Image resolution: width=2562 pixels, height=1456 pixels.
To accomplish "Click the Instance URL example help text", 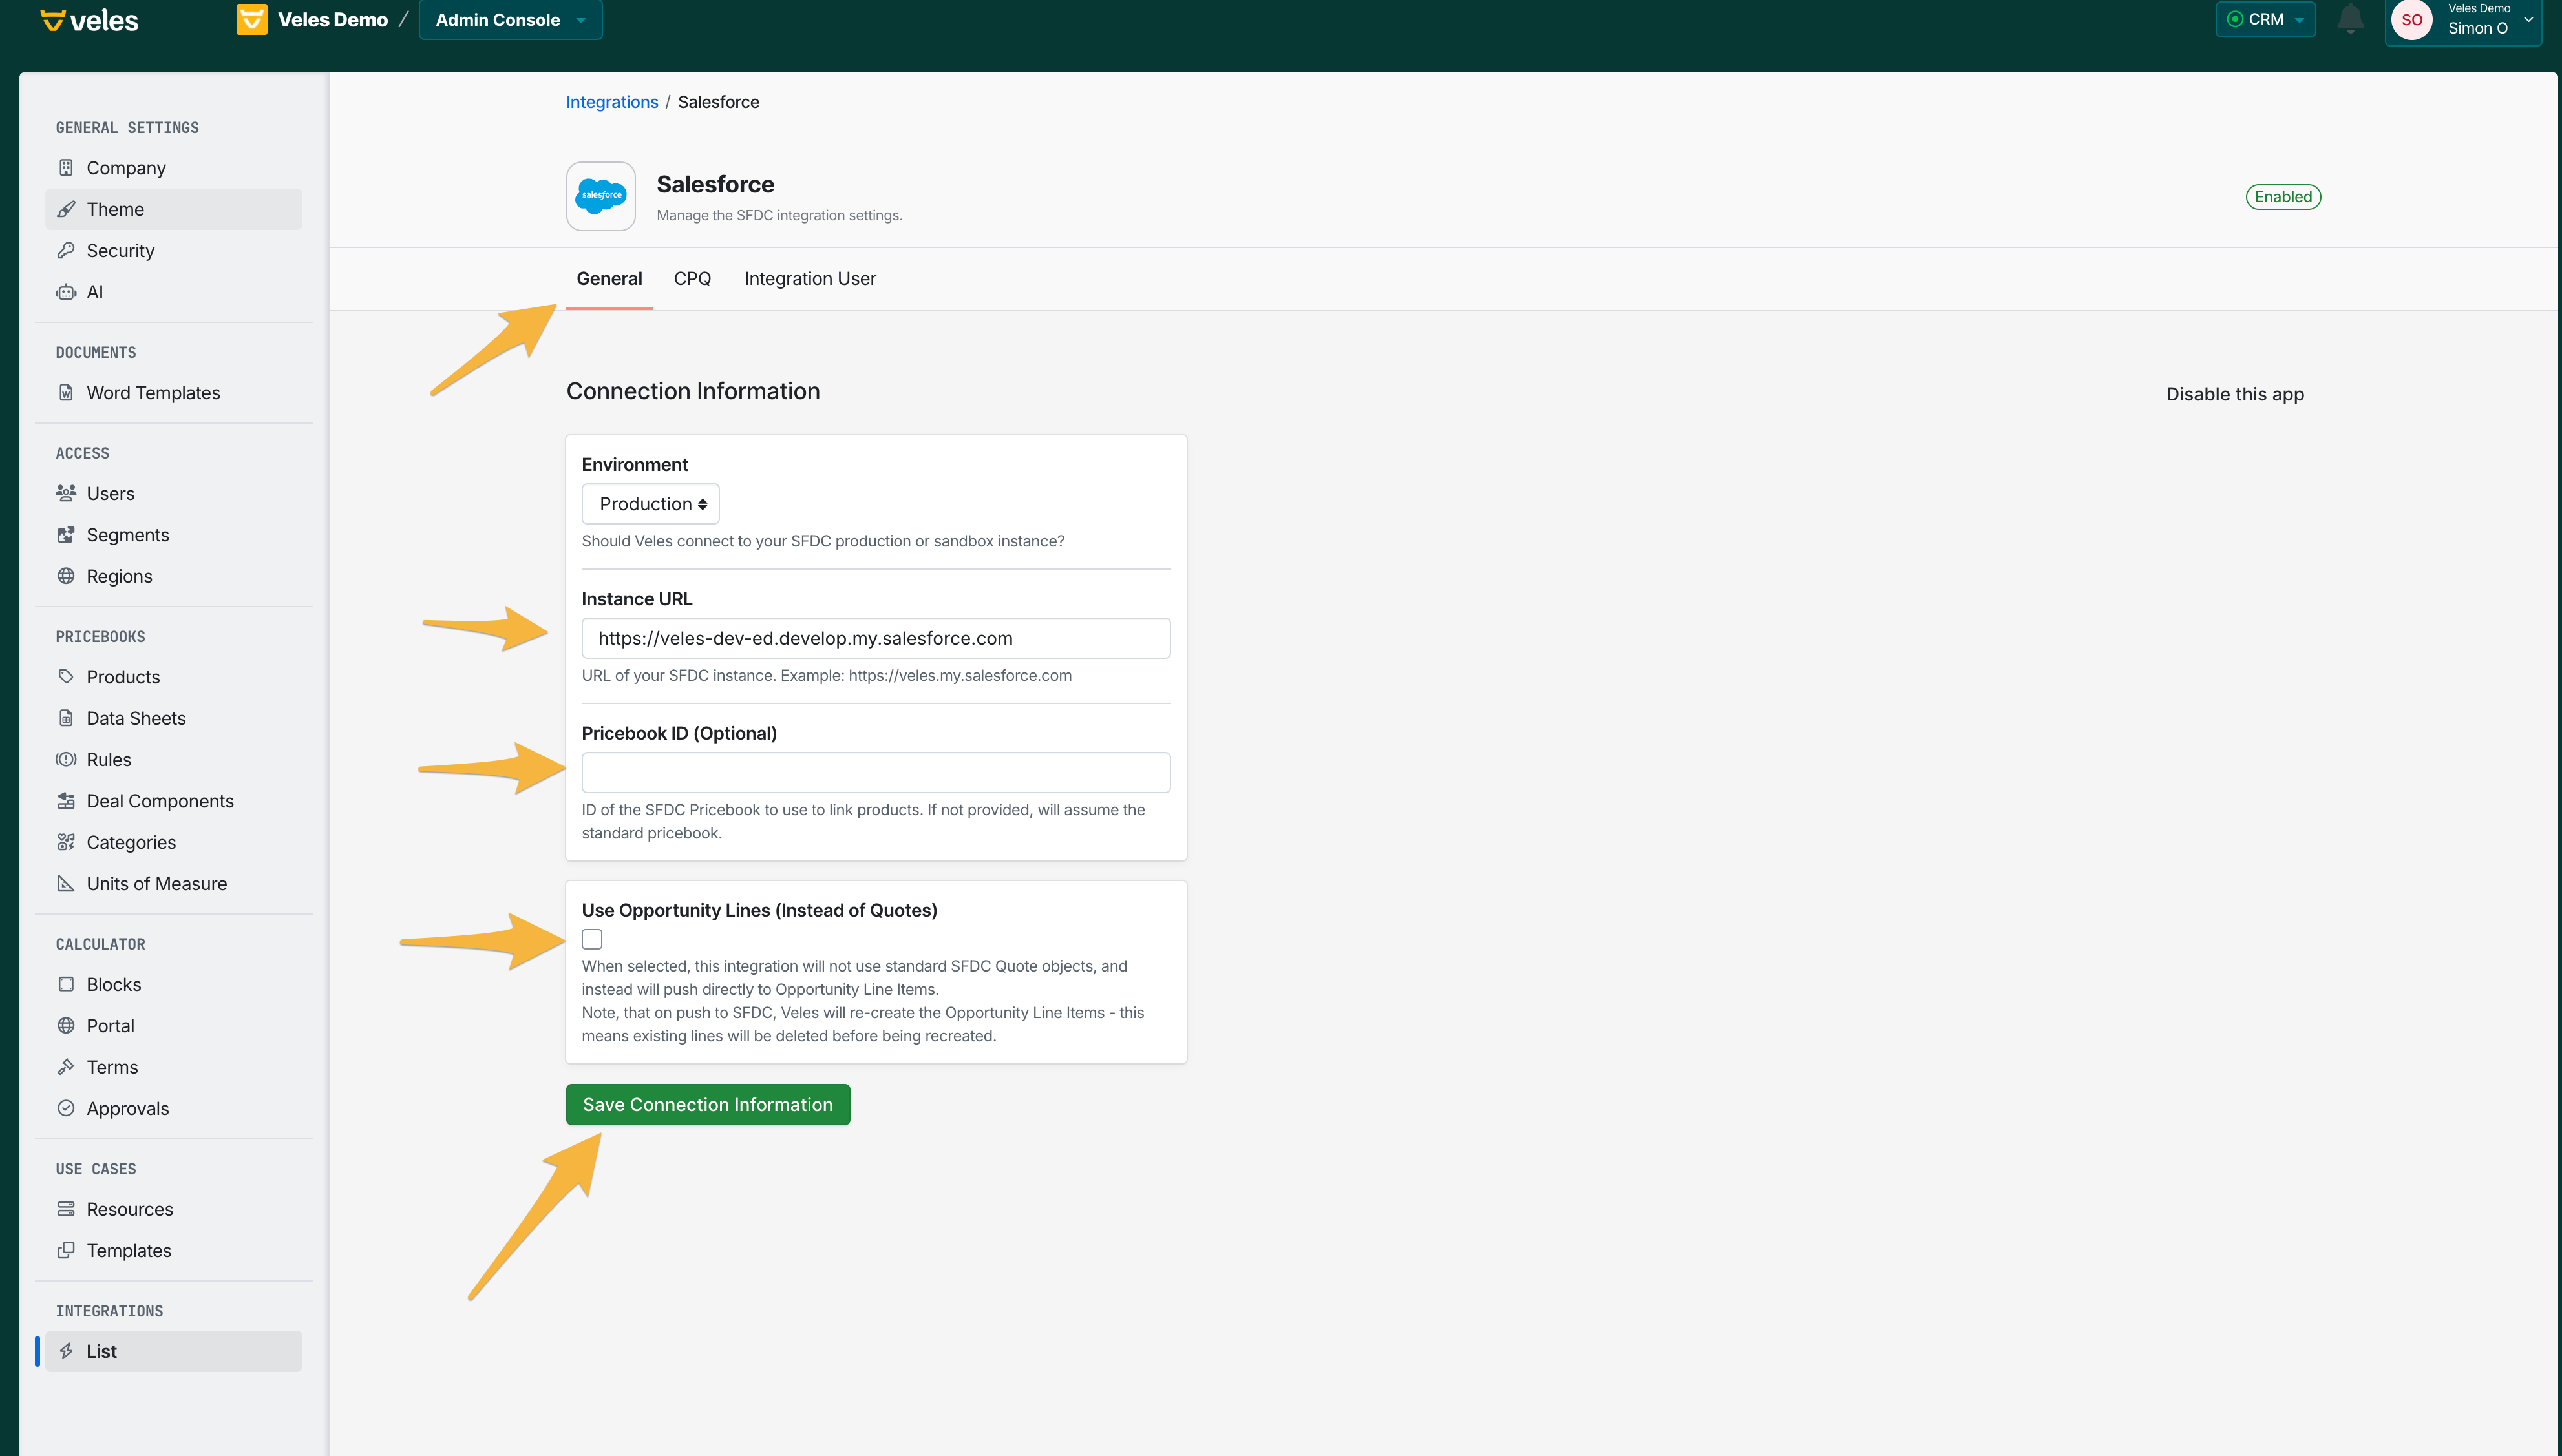I will click(827, 675).
